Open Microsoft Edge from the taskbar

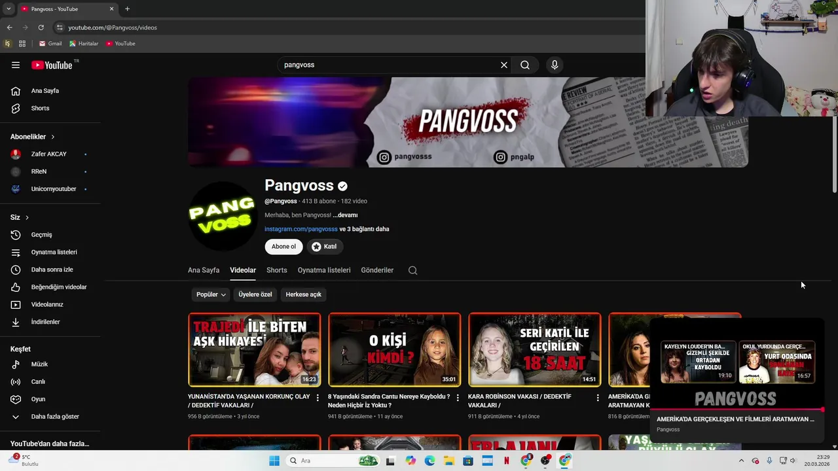429,461
